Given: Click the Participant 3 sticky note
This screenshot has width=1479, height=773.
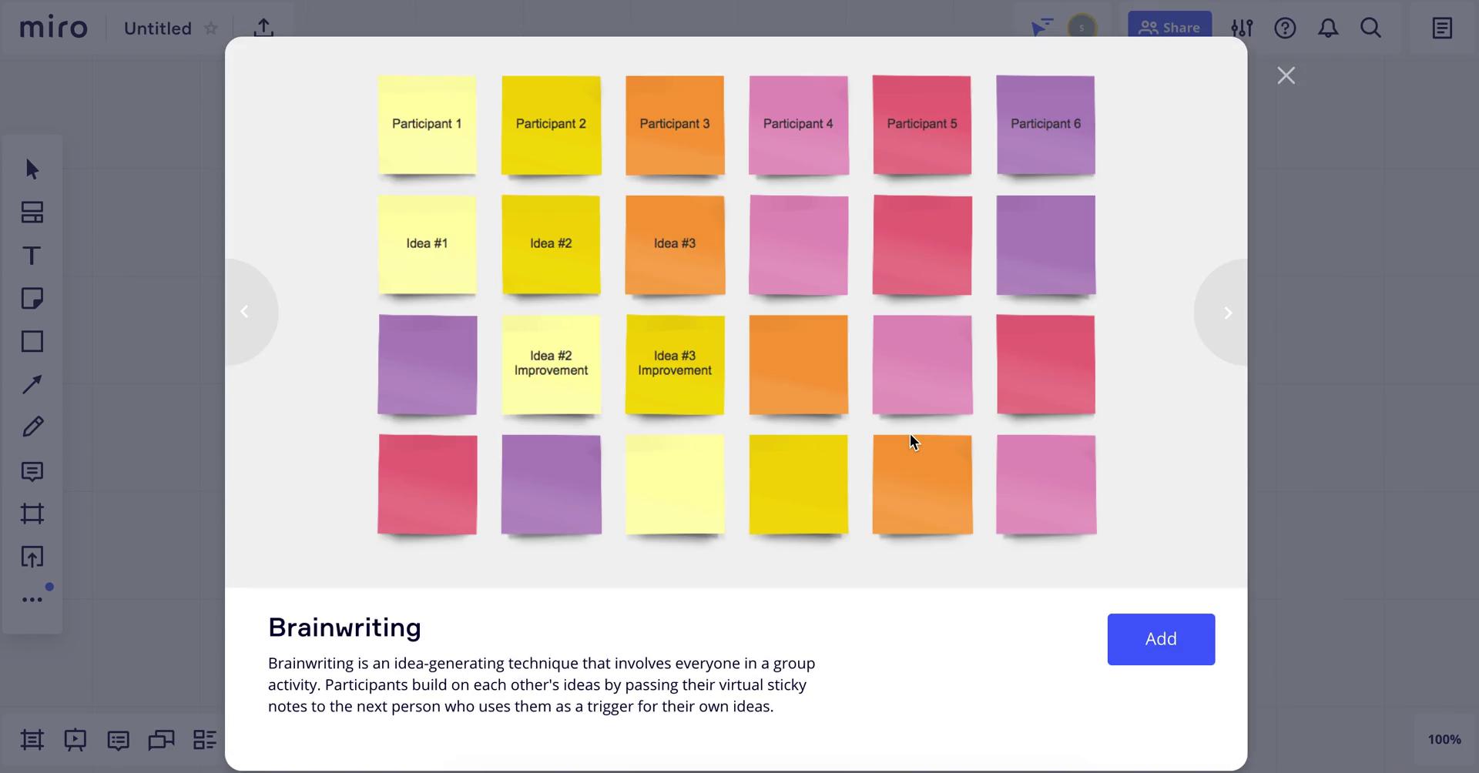Looking at the screenshot, I should click(x=675, y=125).
